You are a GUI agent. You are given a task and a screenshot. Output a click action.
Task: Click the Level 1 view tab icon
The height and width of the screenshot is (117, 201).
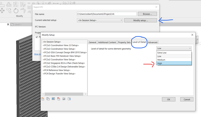12,25
